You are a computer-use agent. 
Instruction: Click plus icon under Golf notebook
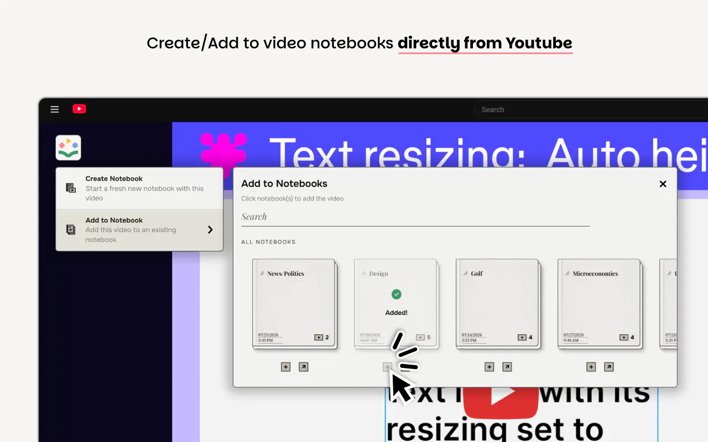click(x=489, y=367)
